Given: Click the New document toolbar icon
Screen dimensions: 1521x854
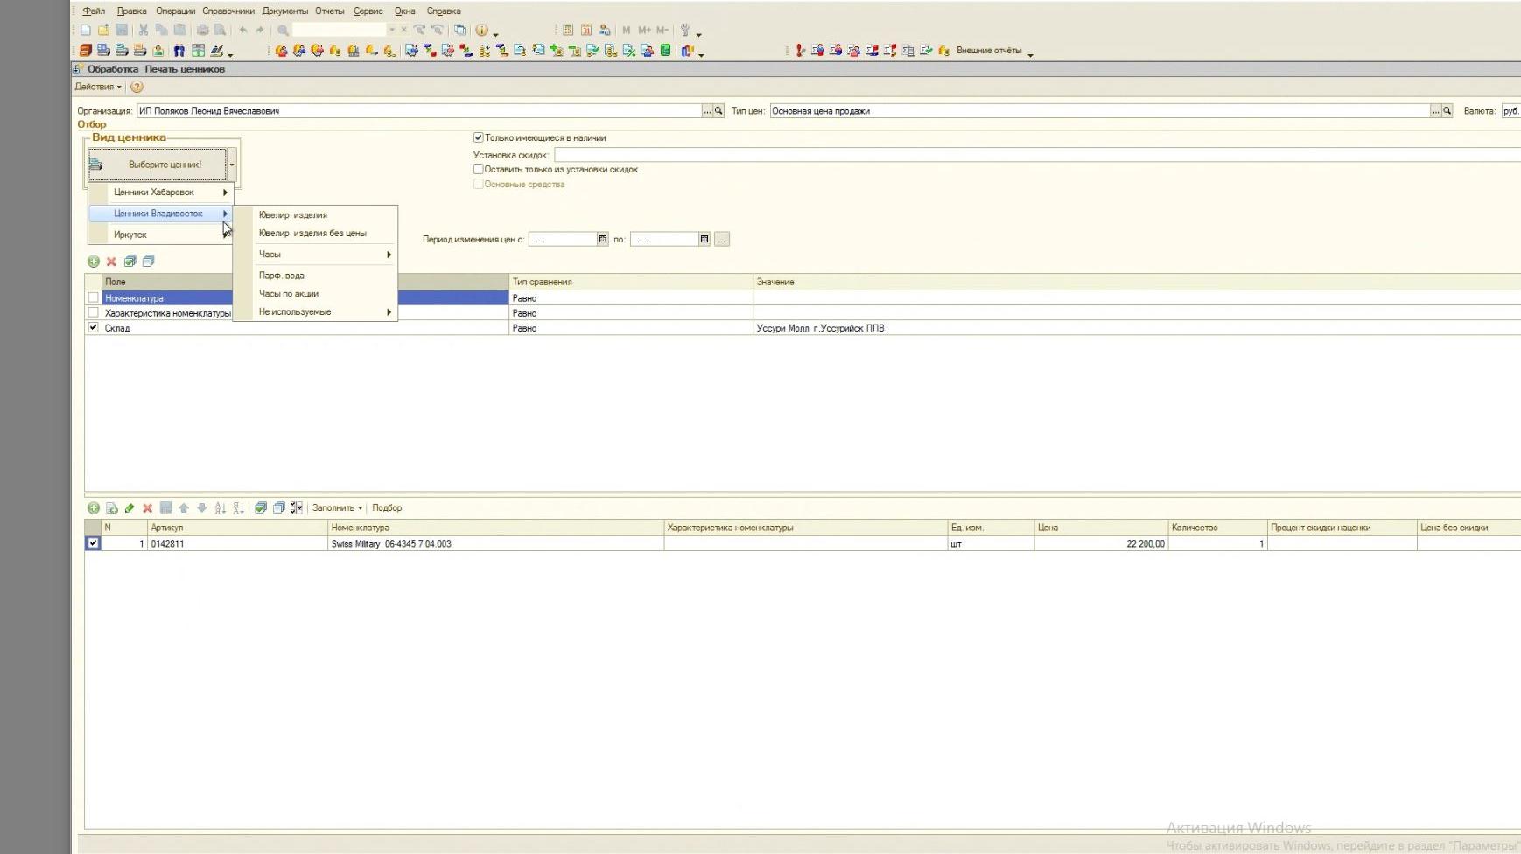Looking at the screenshot, I should click(86, 30).
